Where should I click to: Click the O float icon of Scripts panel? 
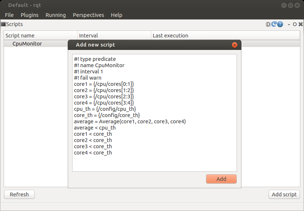[295, 25]
